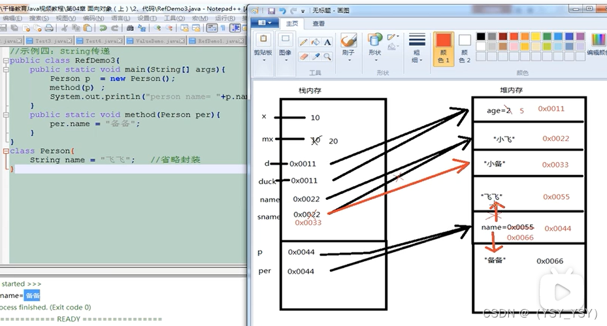
Task: Click the Paint quick-access Save icon
Action: point(271,10)
